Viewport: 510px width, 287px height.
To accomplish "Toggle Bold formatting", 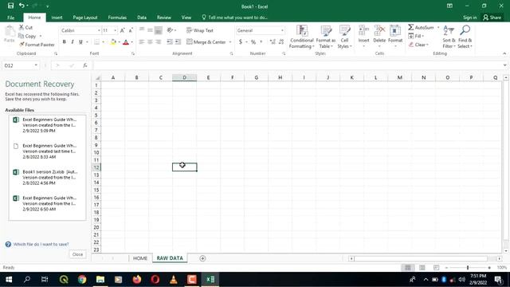I will [64, 42].
